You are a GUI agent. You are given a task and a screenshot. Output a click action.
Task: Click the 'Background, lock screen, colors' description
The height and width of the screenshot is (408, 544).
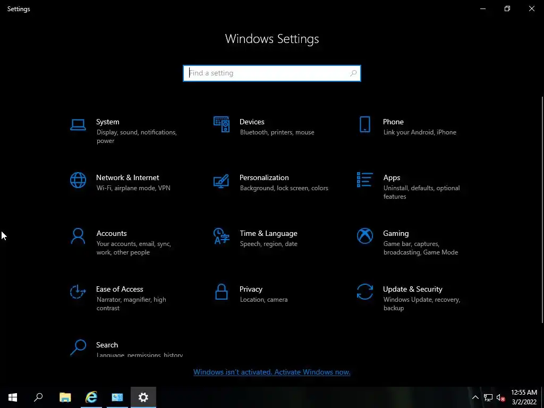284,188
